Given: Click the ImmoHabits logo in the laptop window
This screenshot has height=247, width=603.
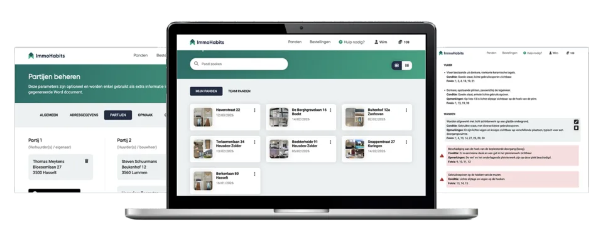Looking at the screenshot, I should [x=207, y=42].
